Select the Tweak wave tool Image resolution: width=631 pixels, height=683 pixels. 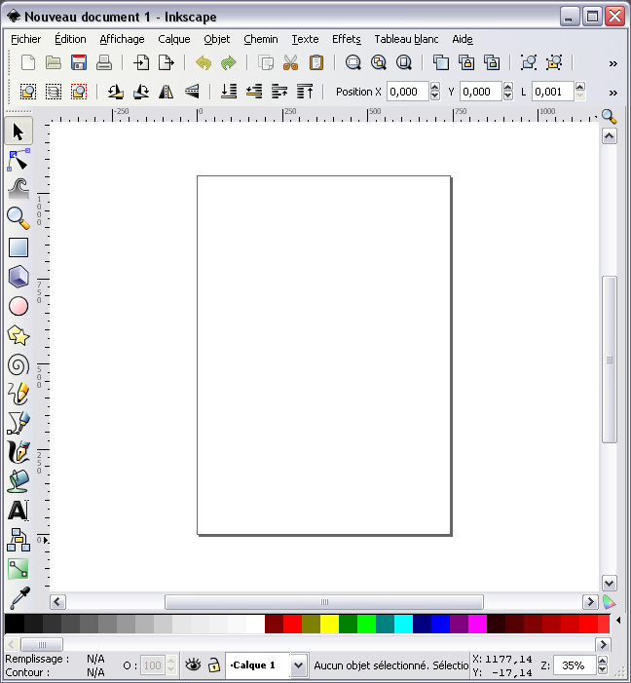point(19,189)
